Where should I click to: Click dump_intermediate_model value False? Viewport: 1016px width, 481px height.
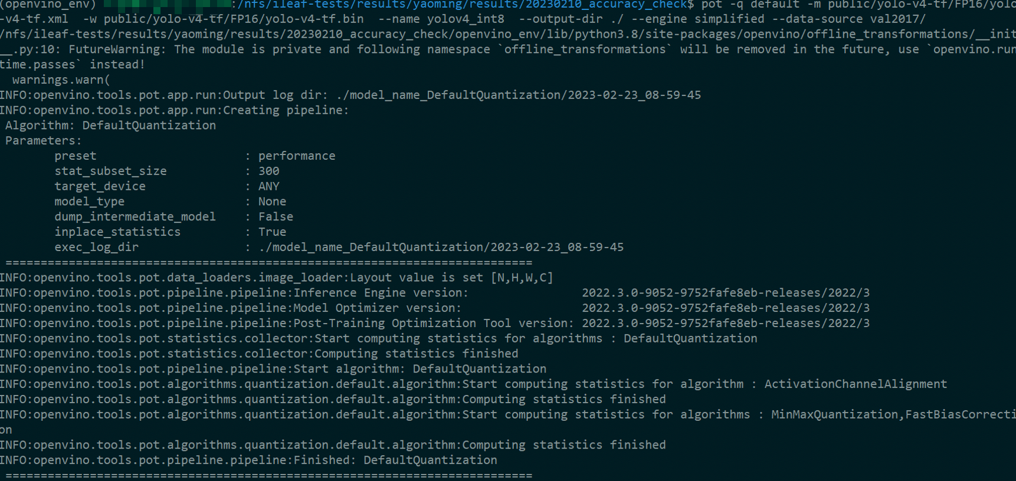[x=276, y=217]
